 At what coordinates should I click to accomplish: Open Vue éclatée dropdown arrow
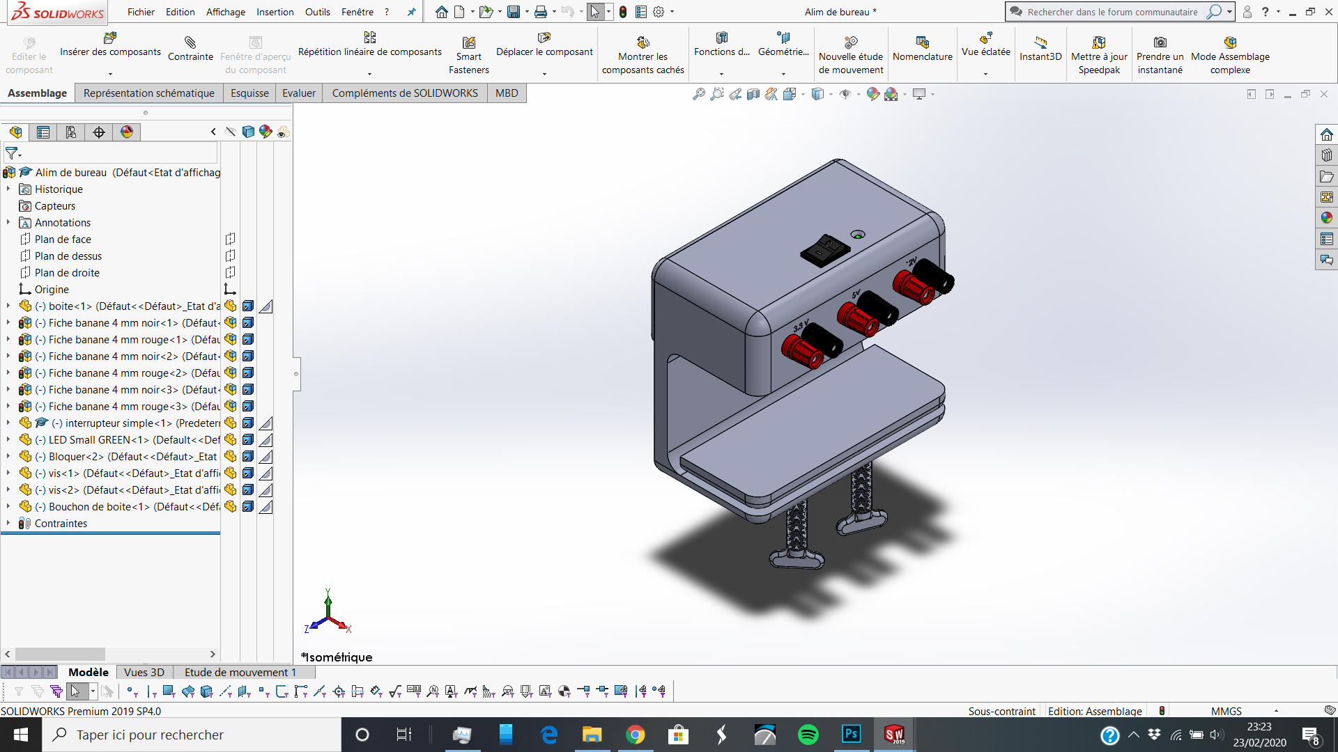[985, 74]
